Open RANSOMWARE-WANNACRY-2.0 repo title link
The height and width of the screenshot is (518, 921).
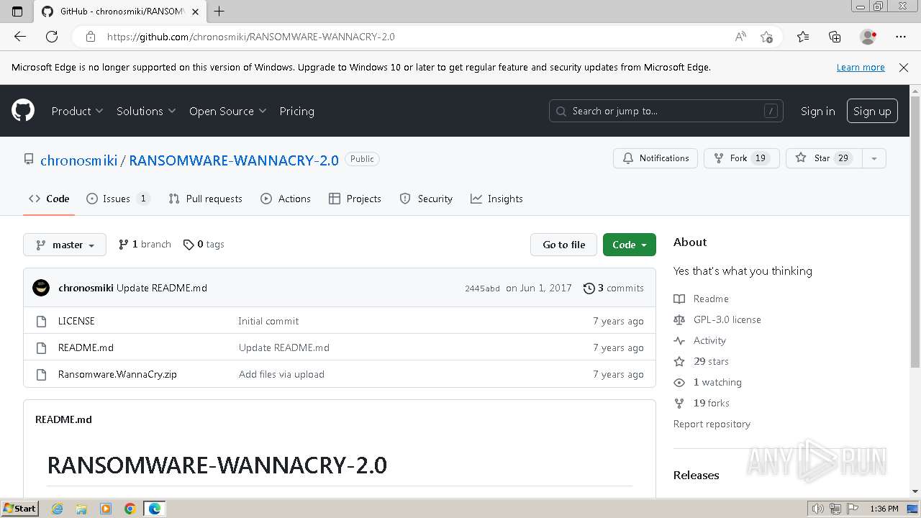234,160
